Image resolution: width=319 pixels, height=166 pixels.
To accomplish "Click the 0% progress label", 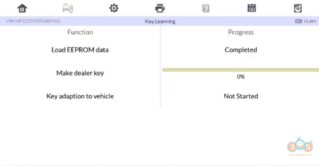I will pos(241,77).
